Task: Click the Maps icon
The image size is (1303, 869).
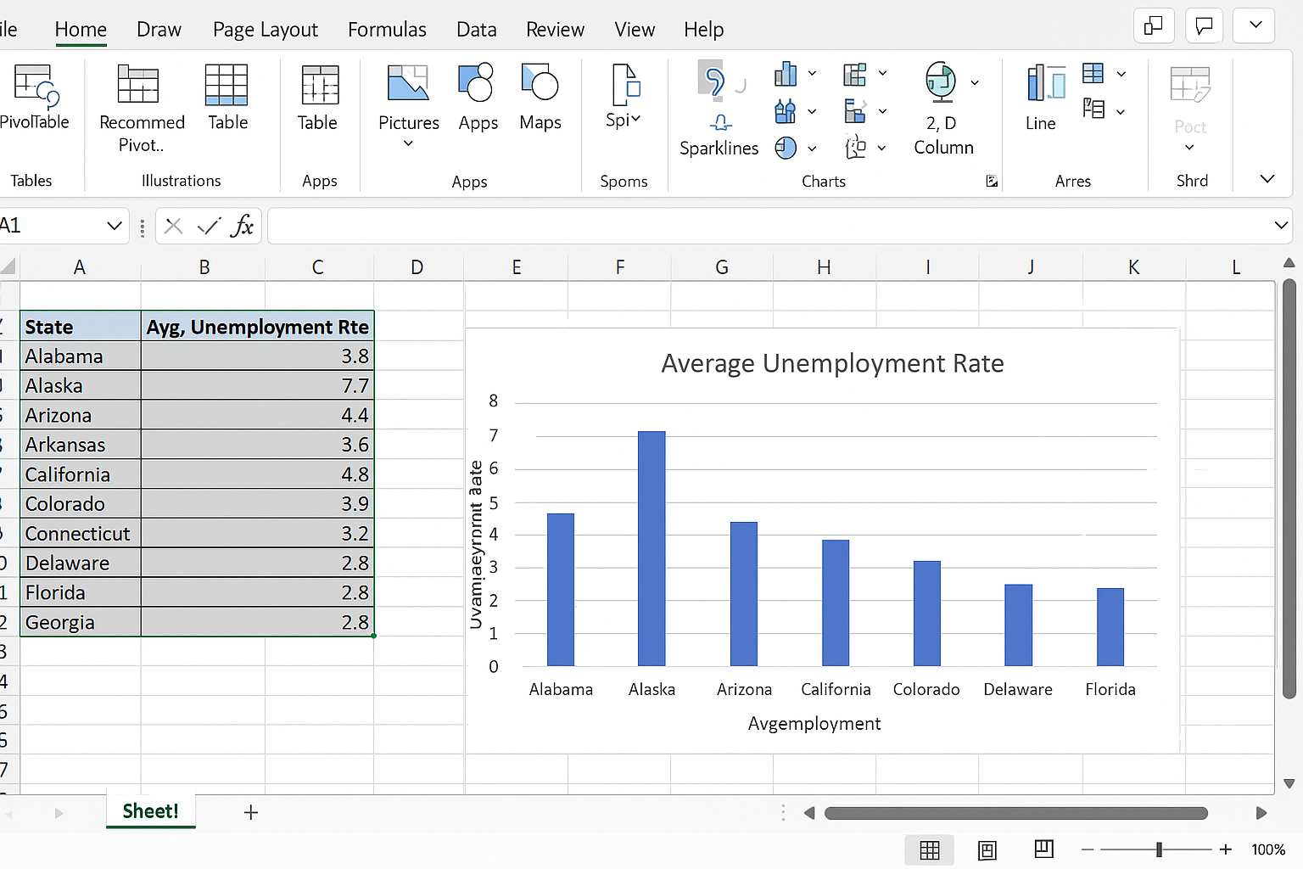Action: point(540,82)
